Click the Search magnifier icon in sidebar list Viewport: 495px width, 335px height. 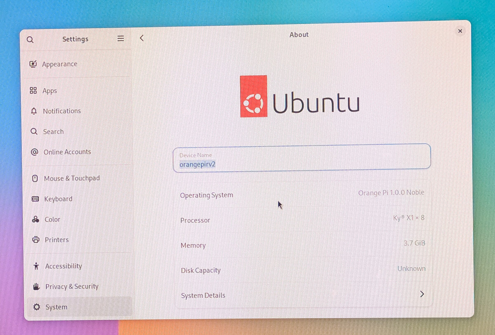pos(34,131)
